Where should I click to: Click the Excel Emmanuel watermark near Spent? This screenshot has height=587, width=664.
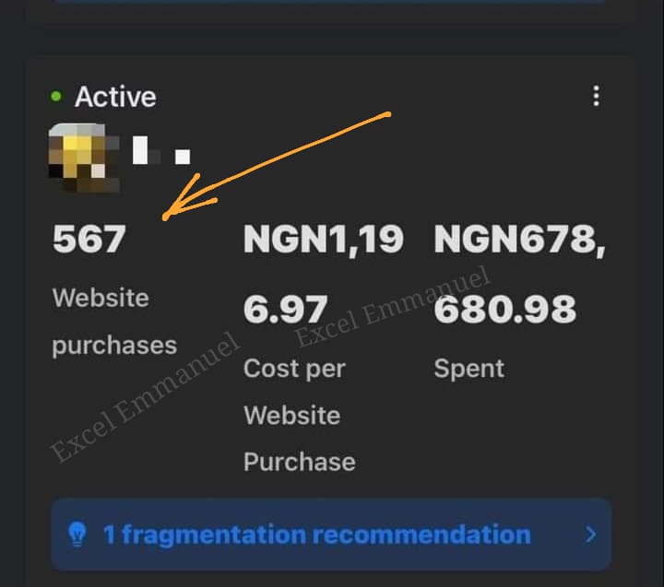(393, 306)
